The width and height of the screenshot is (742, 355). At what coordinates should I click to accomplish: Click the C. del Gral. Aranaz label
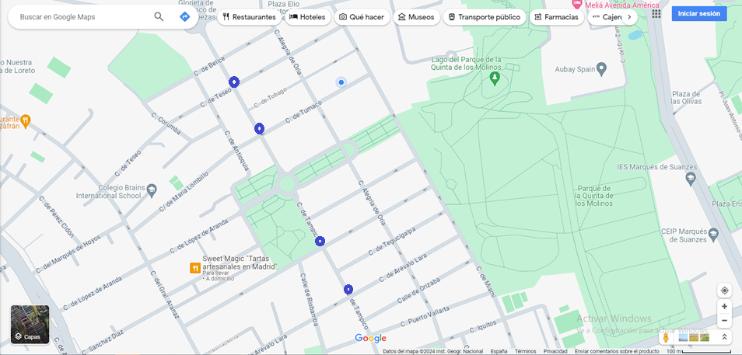[x=165, y=294]
